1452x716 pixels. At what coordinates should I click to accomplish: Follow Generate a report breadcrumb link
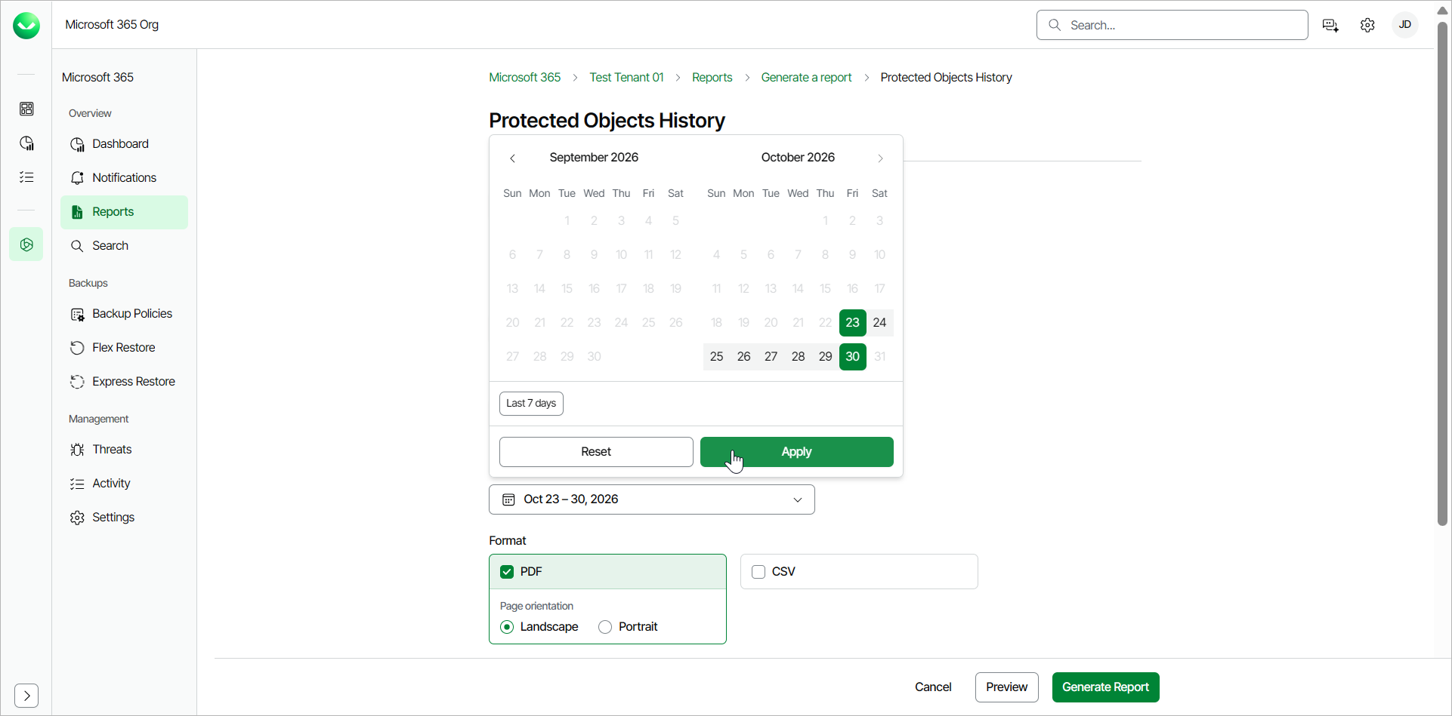pyautogui.click(x=806, y=78)
